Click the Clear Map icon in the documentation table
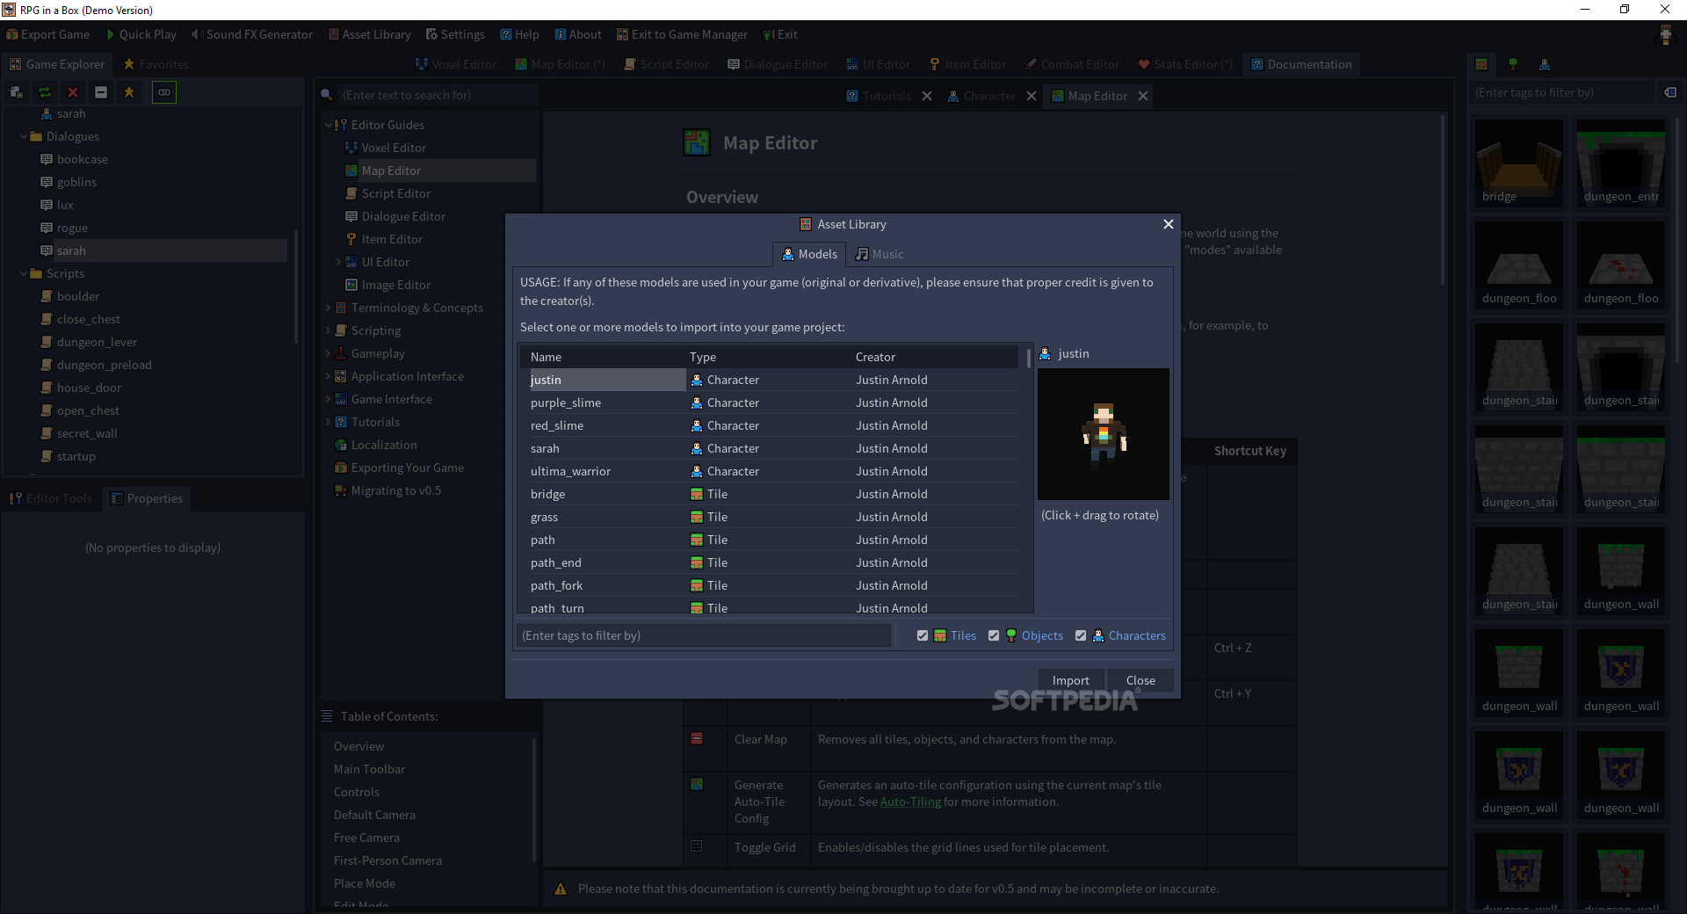1687x914 pixels. [x=697, y=739]
